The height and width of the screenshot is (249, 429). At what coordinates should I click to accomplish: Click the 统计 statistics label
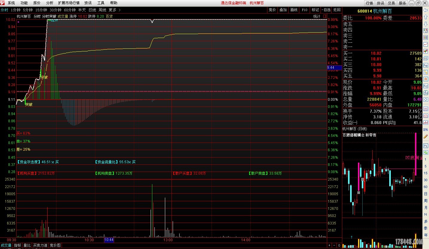[x=317, y=16]
